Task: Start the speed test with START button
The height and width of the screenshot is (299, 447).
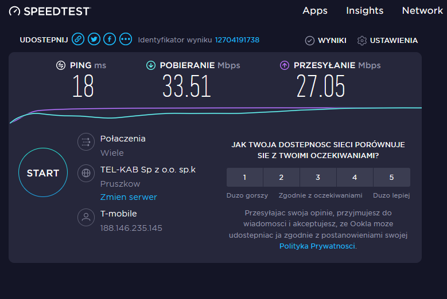Action: pyautogui.click(x=43, y=172)
